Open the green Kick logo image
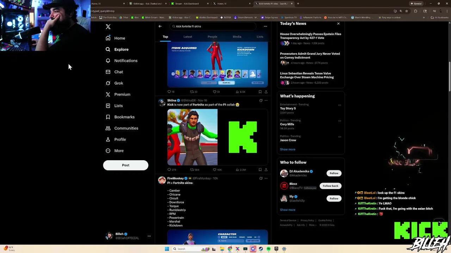The height and width of the screenshot is (253, 451). (x=243, y=137)
